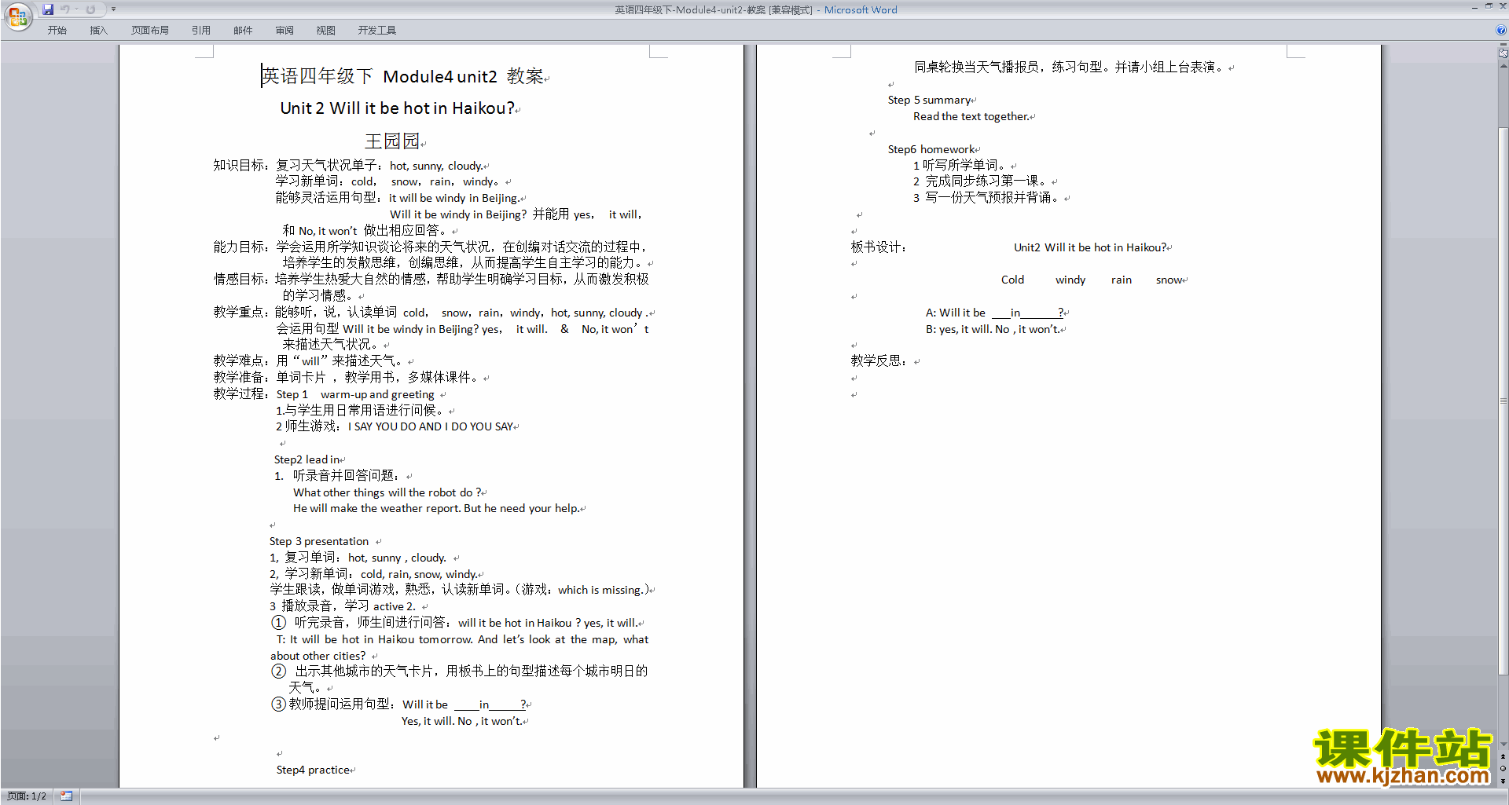Click 3 写一份天气预报并背诵 homework item
Screen dimensions: 1509x805
pyautogui.click(x=986, y=198)
